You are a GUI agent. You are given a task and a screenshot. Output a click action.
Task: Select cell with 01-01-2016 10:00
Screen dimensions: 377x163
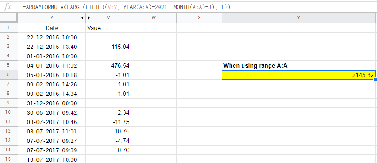(52, 56)
